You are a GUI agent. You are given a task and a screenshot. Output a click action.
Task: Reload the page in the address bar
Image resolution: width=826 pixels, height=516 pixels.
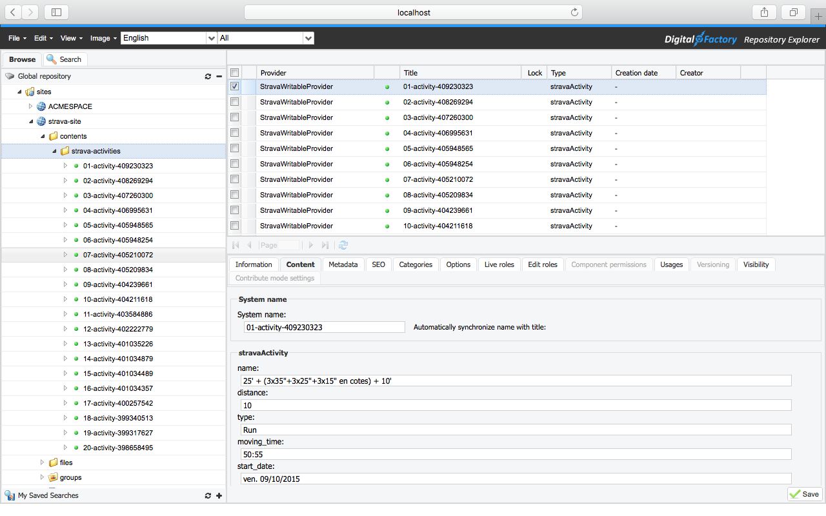(574, 12)
